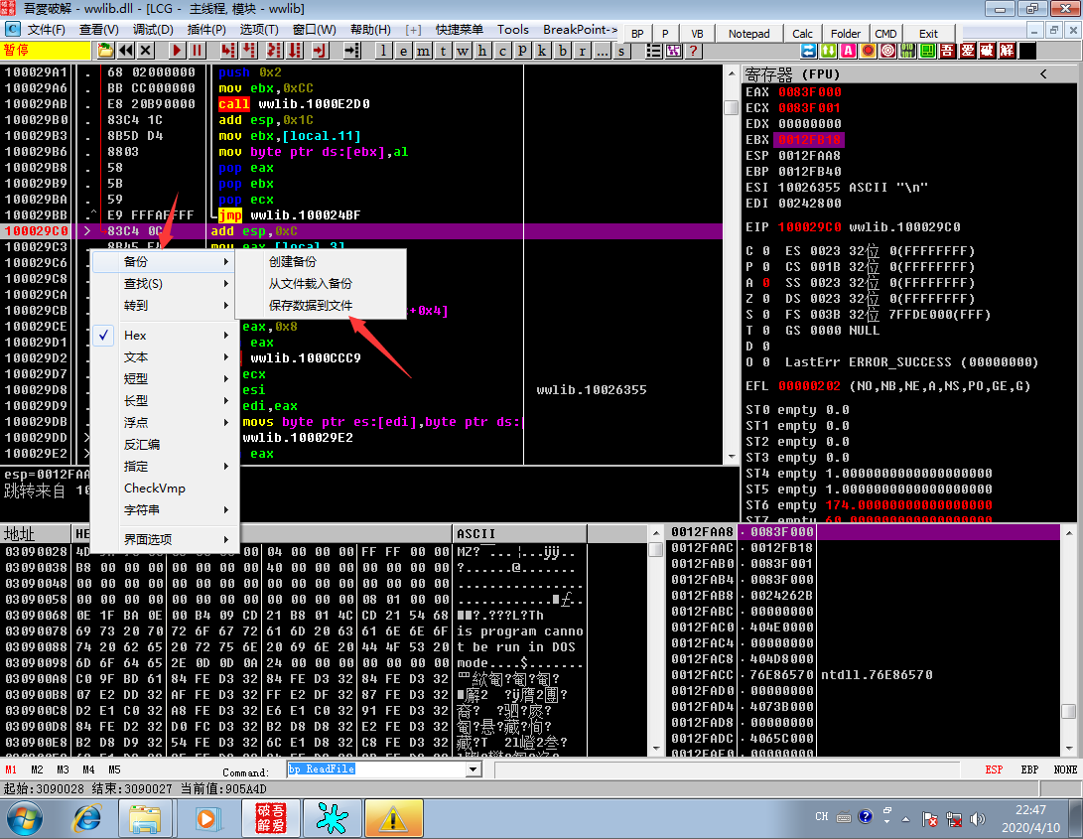Image resolution: width=1083 pixels, height=839 pixels.
Task: Open the Command combo box dropdown arrow
Action: pos(474,769)
